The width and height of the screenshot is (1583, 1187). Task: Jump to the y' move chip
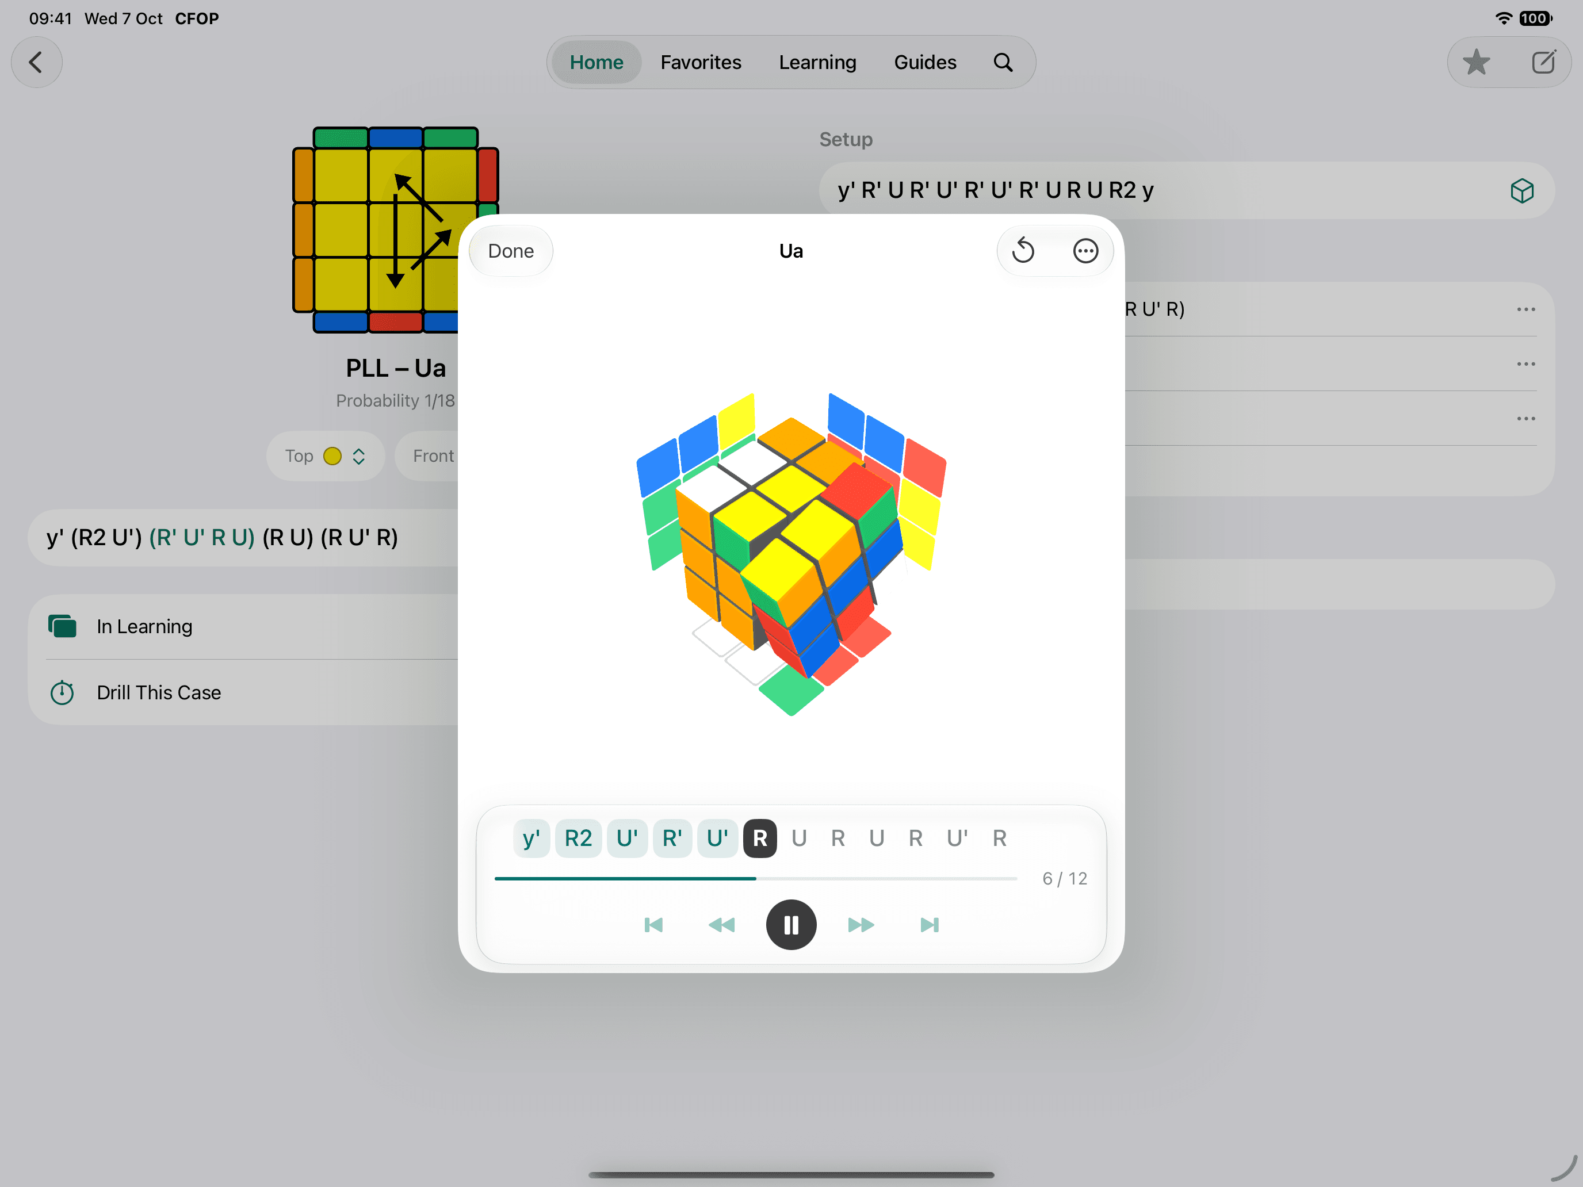[x=531, y=838]
